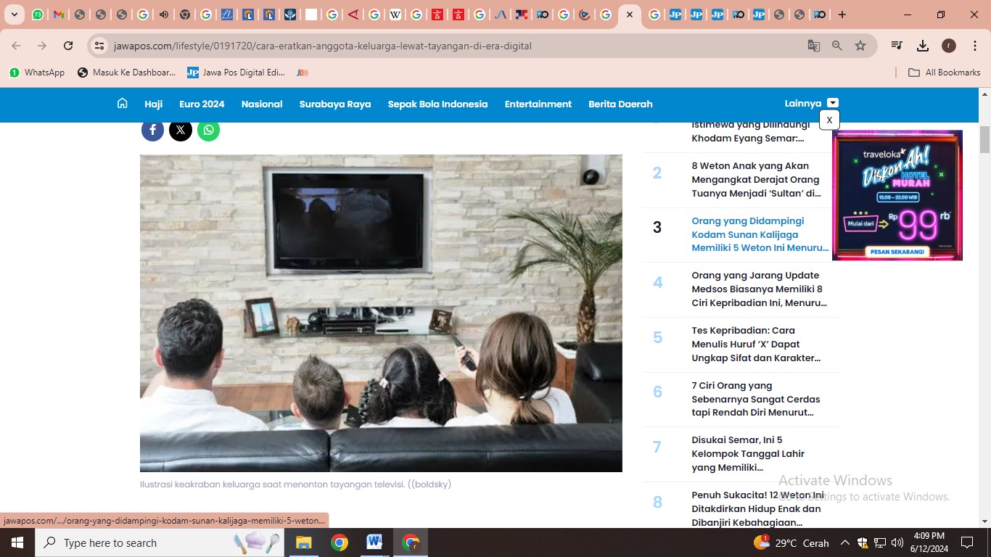Open the JPNN bookmark icon

[303, 73]
